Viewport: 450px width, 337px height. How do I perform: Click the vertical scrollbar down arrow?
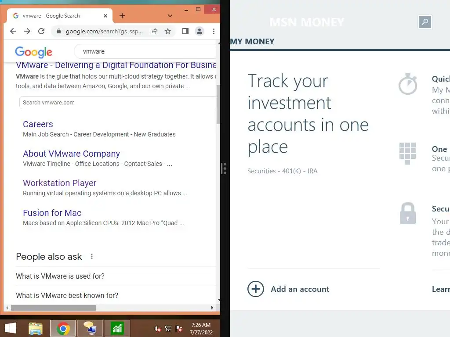(219, 300)
